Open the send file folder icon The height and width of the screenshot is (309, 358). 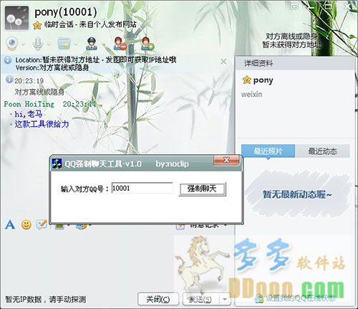(64, 44)
